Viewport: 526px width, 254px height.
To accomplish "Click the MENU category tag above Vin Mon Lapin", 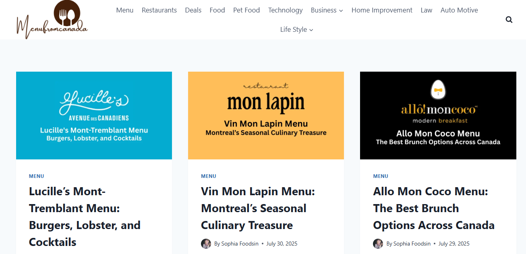I will pyautogui.click(x=209, y=176).
